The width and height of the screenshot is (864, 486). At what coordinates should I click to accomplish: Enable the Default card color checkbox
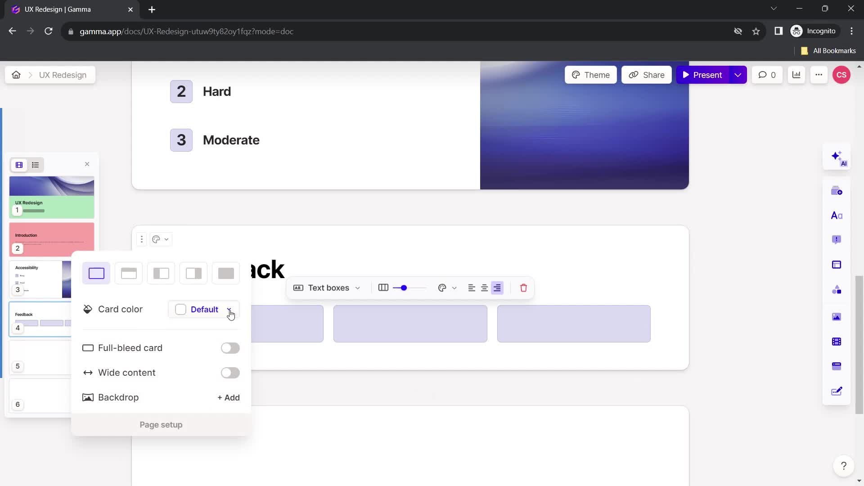pyautogui.click(x=181, y=309)
